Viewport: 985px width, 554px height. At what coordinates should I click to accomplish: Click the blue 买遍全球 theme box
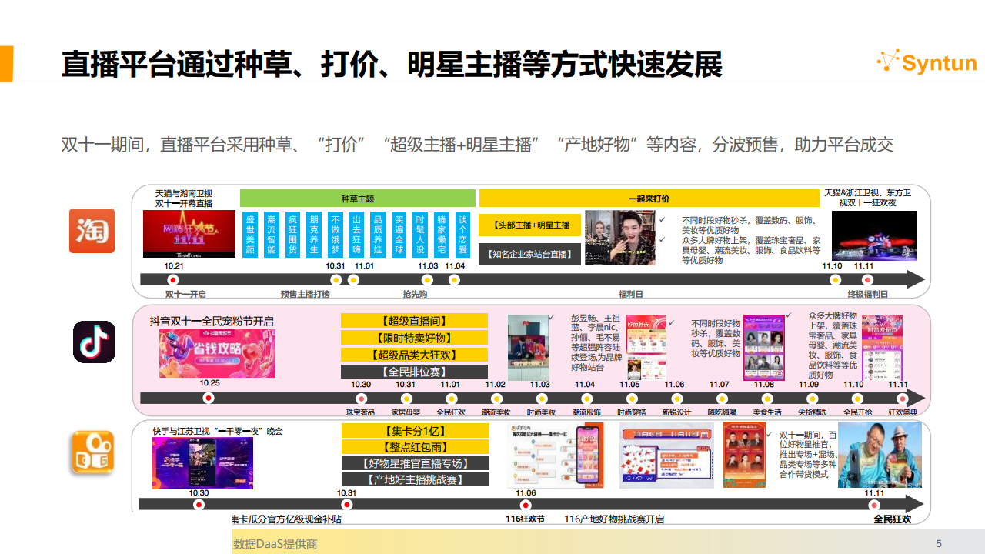point(398,234)
